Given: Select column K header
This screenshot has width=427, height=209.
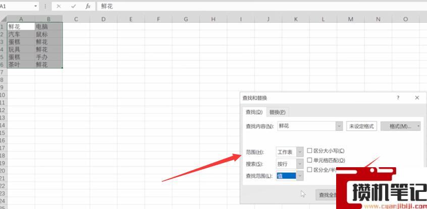Looking at the screenshot, I should 296,19.
